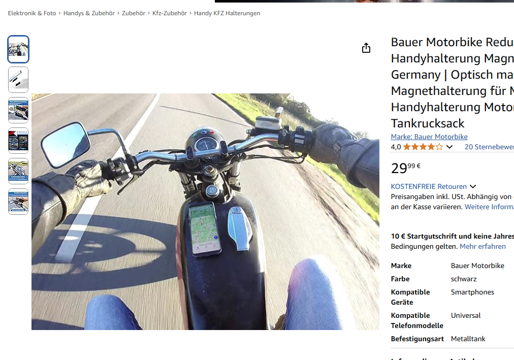Click the product title starting 'Bauer Motorbike'

[x=453, y=83]
